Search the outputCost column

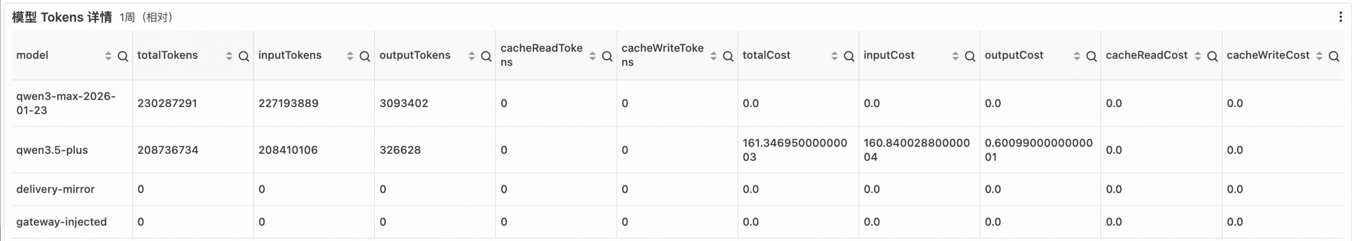point(1091,57)
